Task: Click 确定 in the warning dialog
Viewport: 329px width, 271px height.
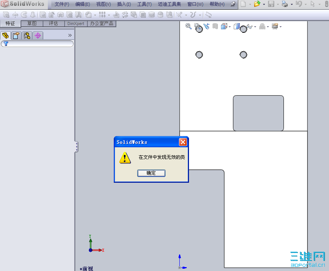Action: tap(151, 173)
